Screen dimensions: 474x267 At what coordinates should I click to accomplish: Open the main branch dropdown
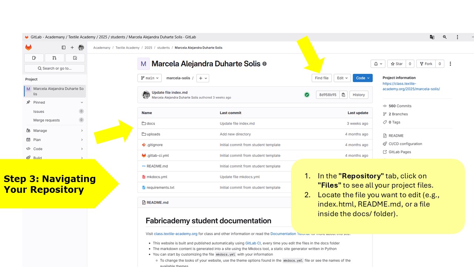(150, 78)
